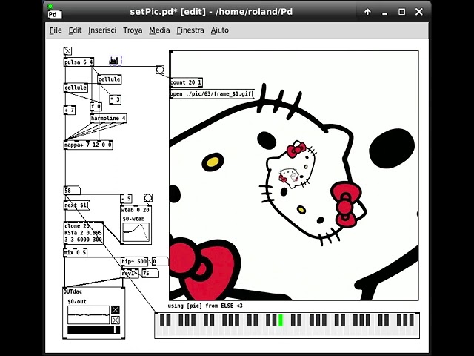Select the '+ 7' object box
This screenshot has height=356, width=474.
[70, 111]
